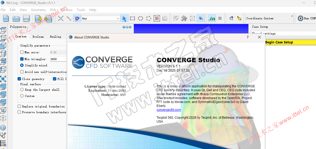Switch to the Healing tab
Viewport: 316px width, 149px height.
[56, 37]
